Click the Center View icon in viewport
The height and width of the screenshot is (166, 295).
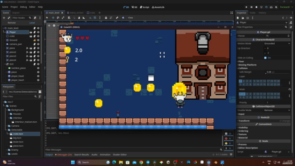point(49,25)
